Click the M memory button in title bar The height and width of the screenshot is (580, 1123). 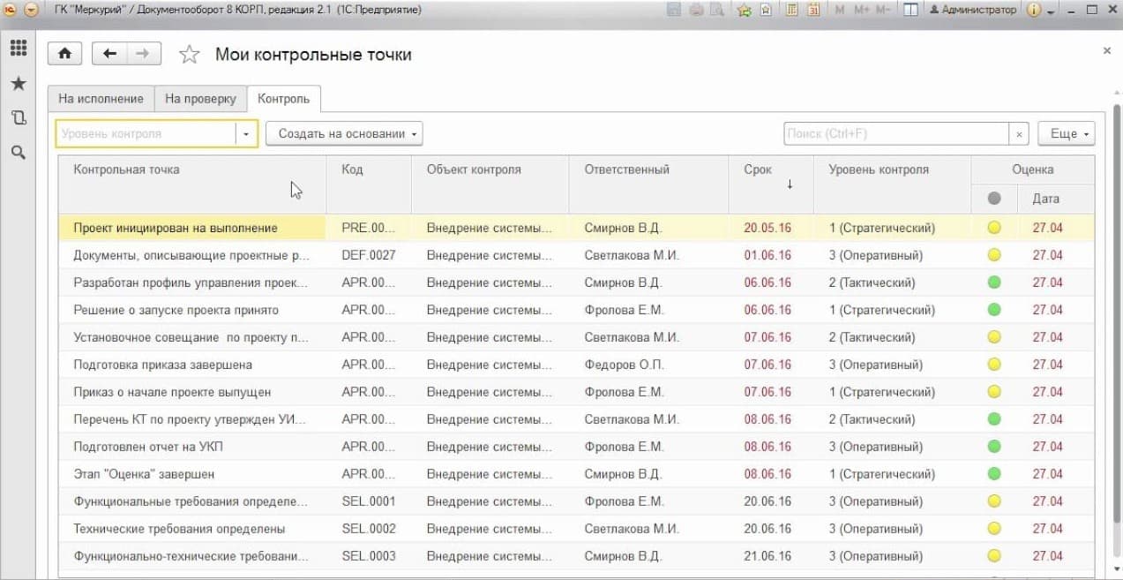click(x=839, y=10)
